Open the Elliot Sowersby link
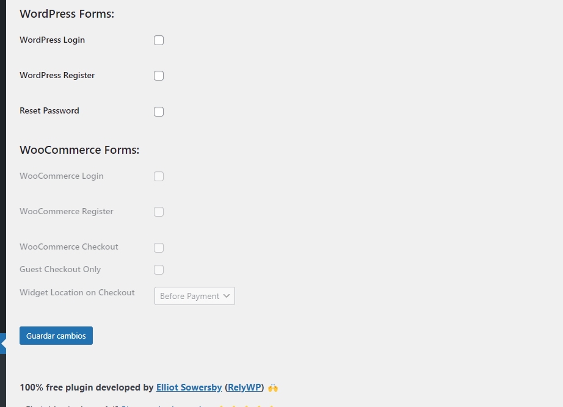Screen dimensions: 563x407 pos(189,387)
